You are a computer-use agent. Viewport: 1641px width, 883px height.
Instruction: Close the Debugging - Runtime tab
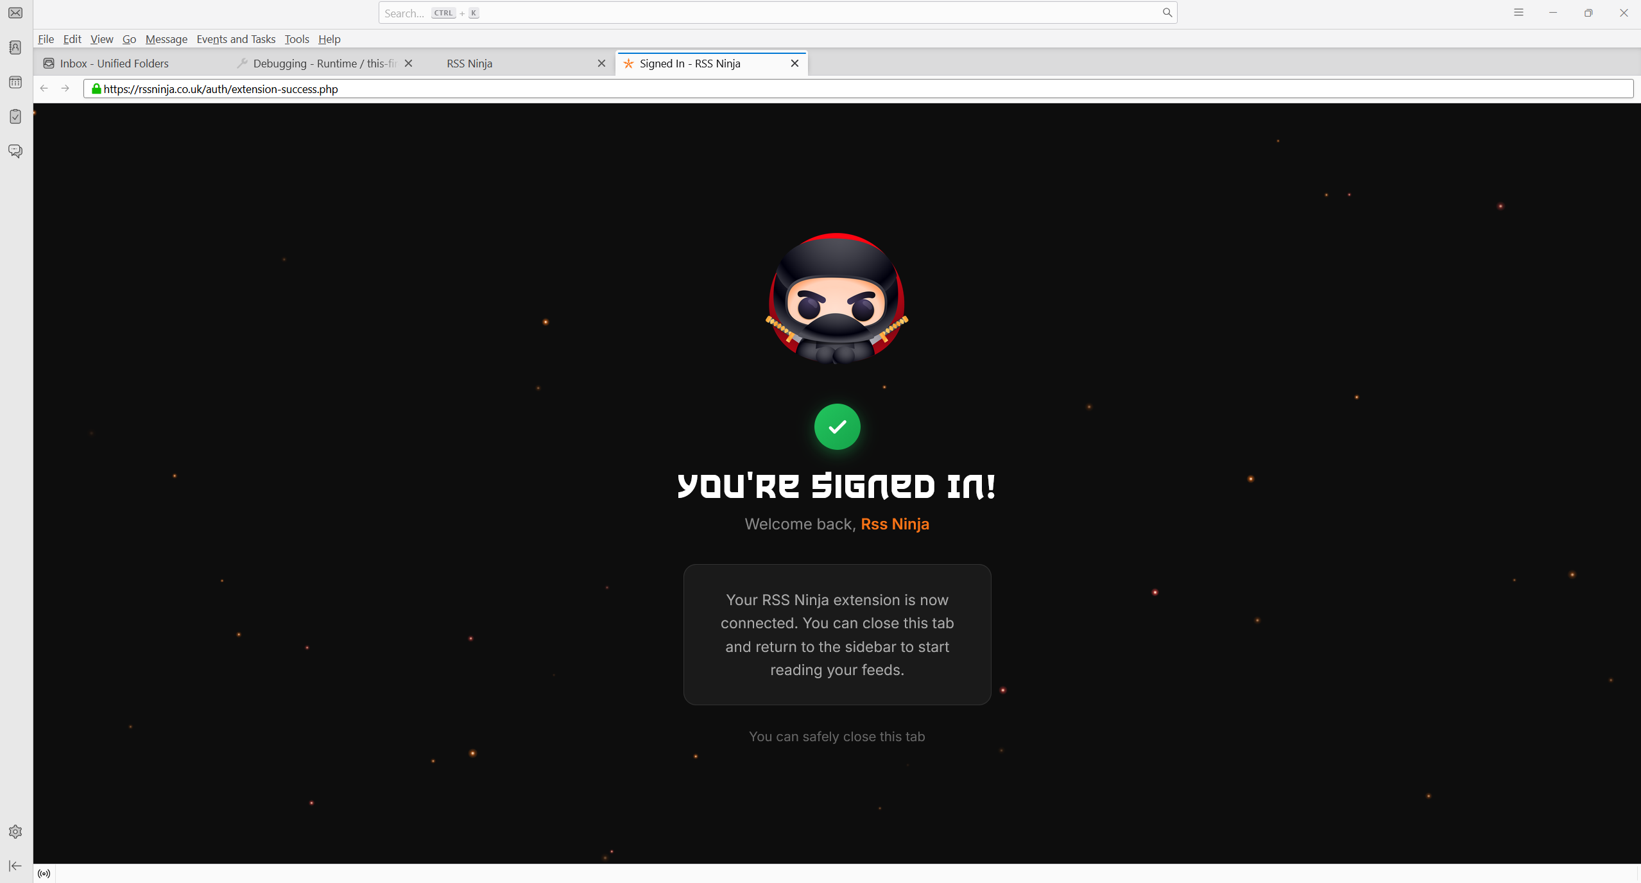point(409,64)
